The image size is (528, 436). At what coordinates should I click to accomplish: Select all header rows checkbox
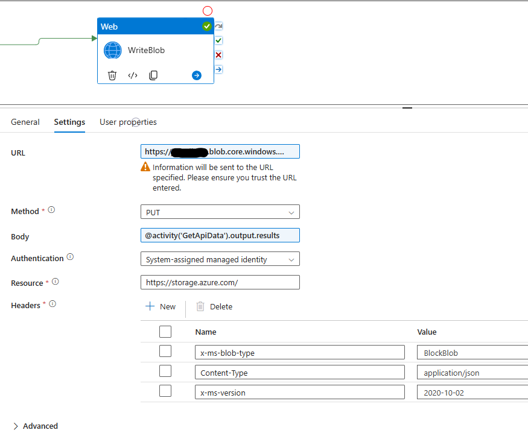[165, 331]
